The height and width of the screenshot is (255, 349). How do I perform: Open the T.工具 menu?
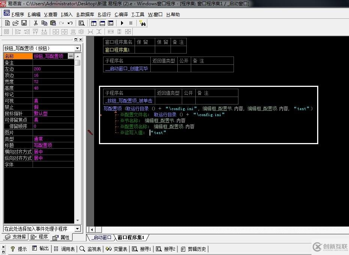(x=138, y=15)
